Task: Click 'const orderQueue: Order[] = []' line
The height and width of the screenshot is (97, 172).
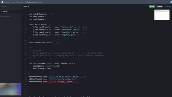Action: 44,43
